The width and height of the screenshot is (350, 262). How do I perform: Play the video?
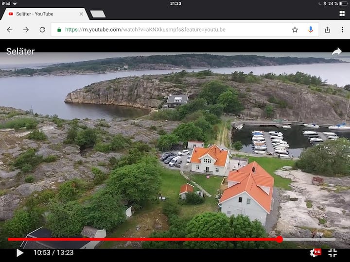pos(20,253)
